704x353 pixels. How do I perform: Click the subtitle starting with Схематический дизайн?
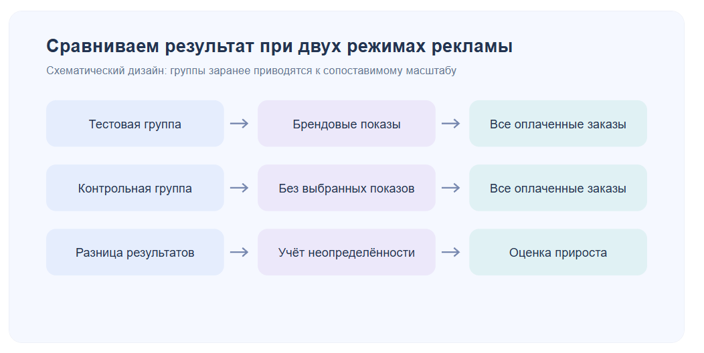click(x=252, y=71)
